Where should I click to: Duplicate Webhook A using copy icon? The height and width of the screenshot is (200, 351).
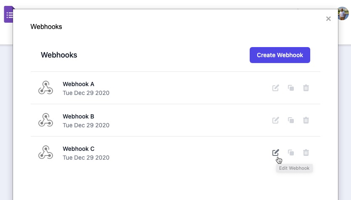(x=291, y=88)
